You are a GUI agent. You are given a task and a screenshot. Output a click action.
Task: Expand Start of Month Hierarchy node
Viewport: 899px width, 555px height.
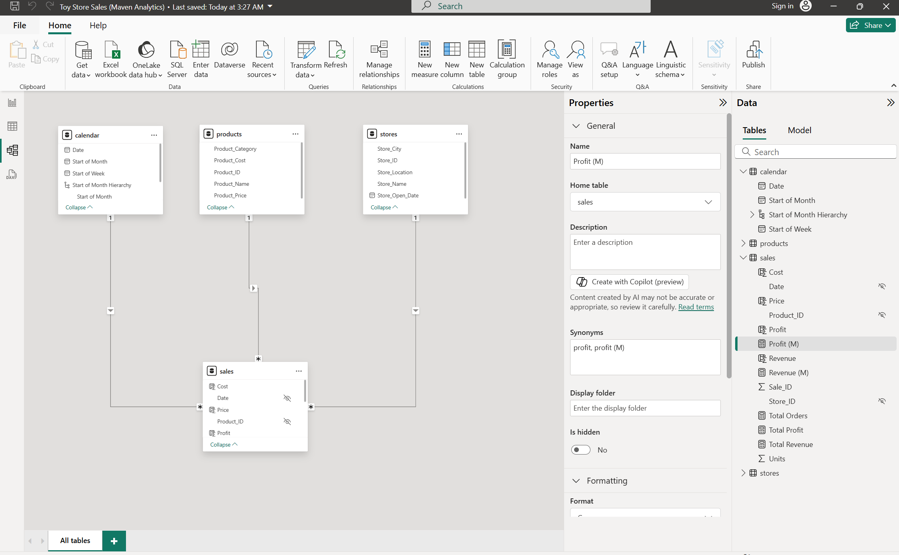752,215
